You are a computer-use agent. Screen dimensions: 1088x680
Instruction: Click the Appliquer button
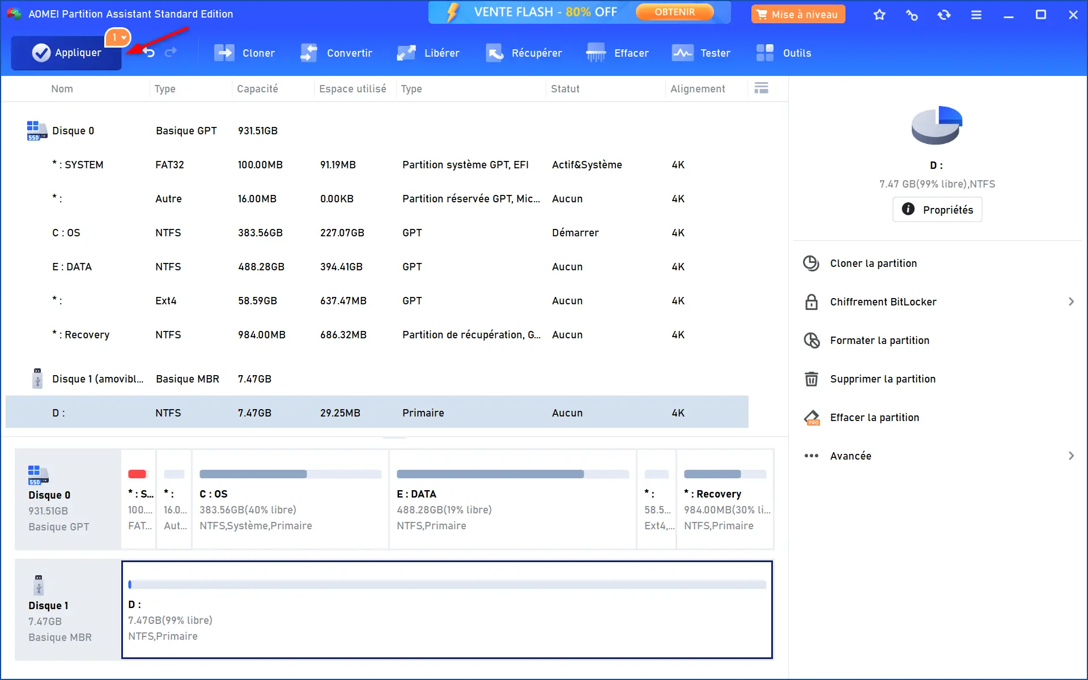pos(66,53)
